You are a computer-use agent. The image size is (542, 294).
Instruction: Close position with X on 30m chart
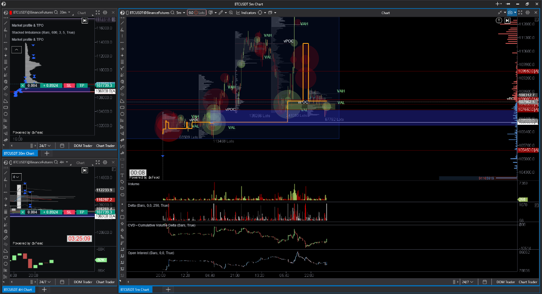click(23, 85)
